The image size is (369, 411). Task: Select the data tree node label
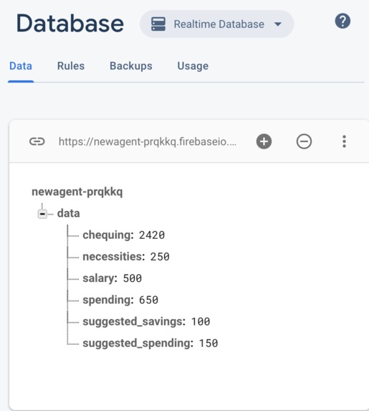pos(68,213)
